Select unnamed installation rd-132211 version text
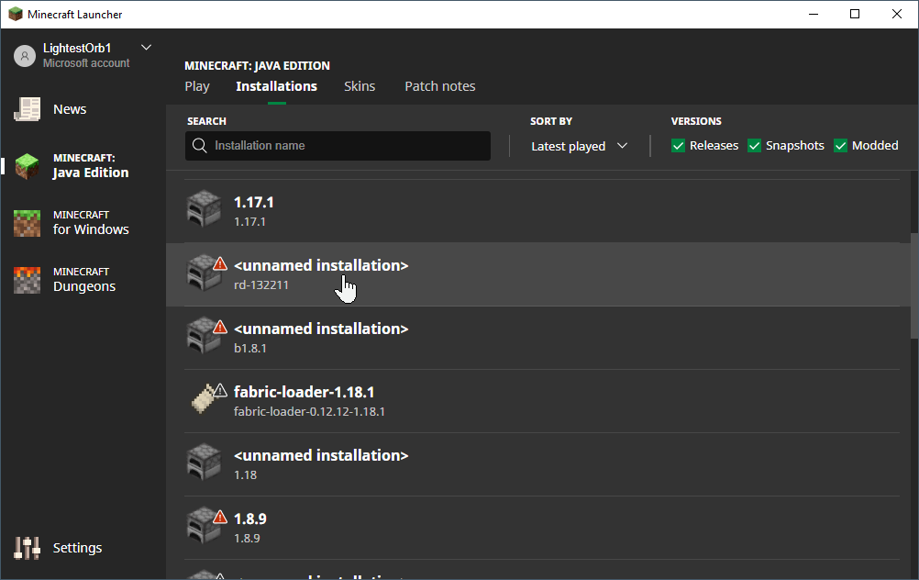 [x=260, y=285]
